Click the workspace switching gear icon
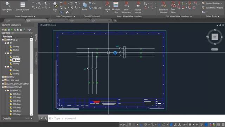The height and width of the screenshot is (127, 225). tap(190, 125)
